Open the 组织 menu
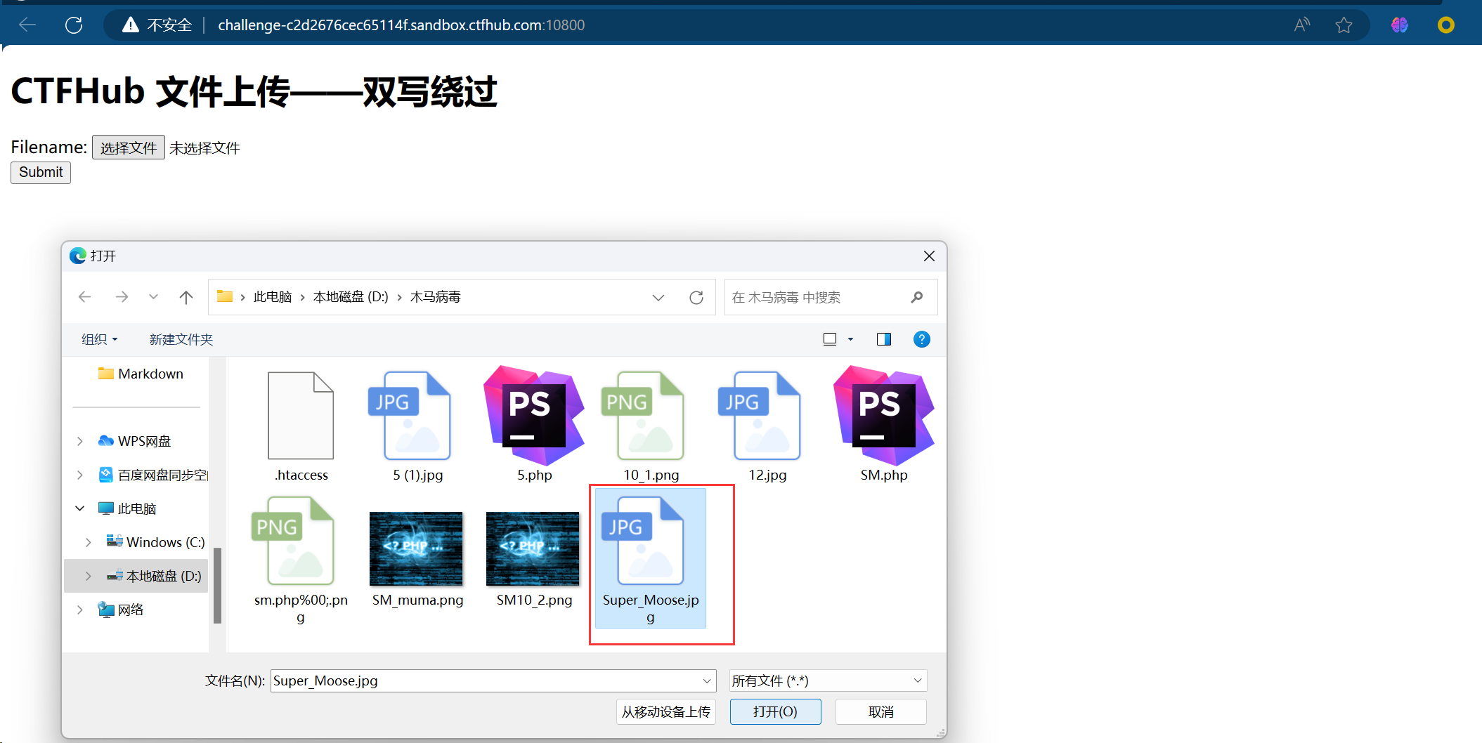 [99, 339]
